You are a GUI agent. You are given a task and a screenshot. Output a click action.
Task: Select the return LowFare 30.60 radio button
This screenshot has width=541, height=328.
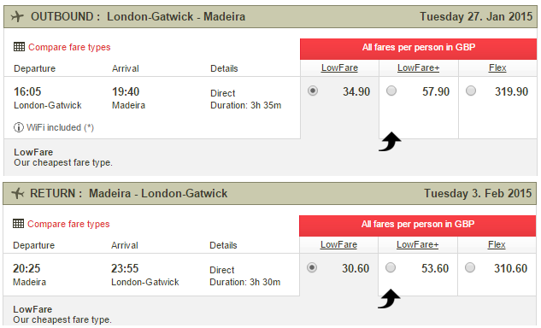click(x=312, y=267)
